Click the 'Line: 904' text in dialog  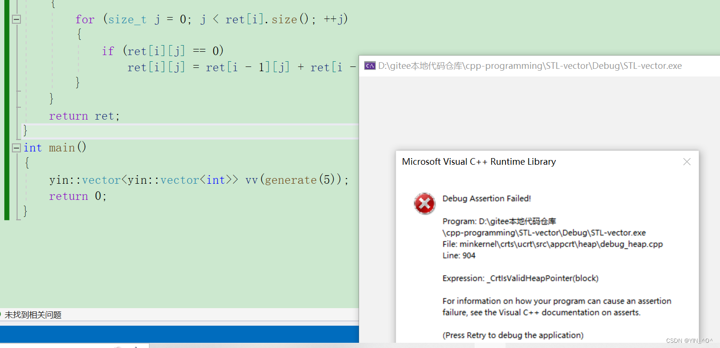[459, 255]
